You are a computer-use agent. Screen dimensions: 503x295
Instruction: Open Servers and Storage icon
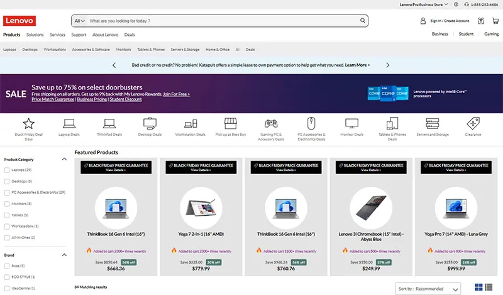pyautogui.click(x=433, y=123)
